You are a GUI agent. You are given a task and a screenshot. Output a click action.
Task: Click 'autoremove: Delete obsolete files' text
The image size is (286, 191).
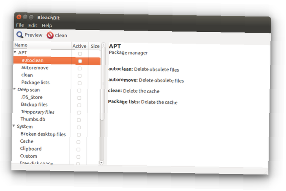click(x=146, y=80)
